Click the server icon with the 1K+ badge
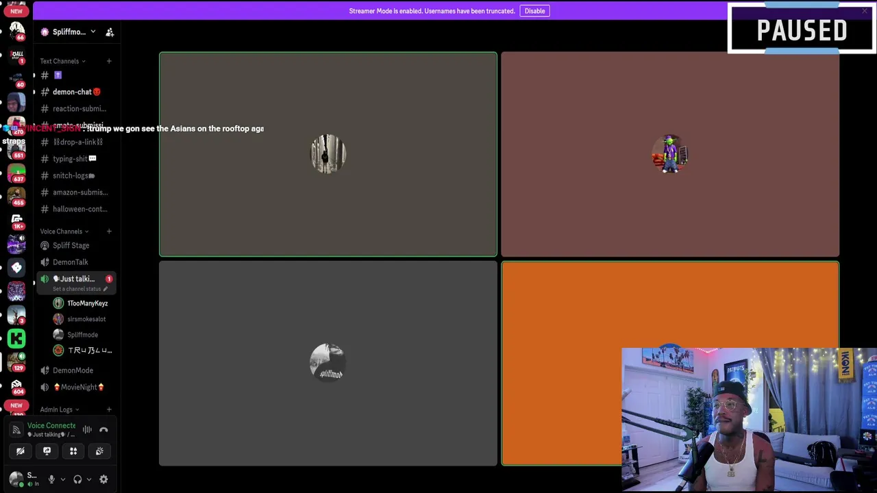 [x=16, y=221]
